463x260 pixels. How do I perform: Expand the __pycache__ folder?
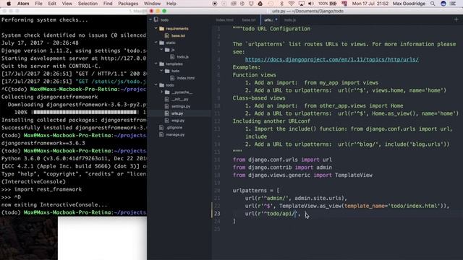(161, 92)
